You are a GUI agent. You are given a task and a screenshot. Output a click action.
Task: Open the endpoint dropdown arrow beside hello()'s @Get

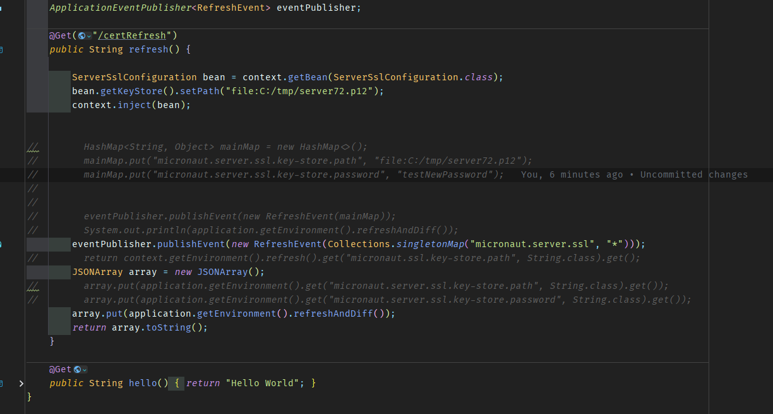[85, 370]
